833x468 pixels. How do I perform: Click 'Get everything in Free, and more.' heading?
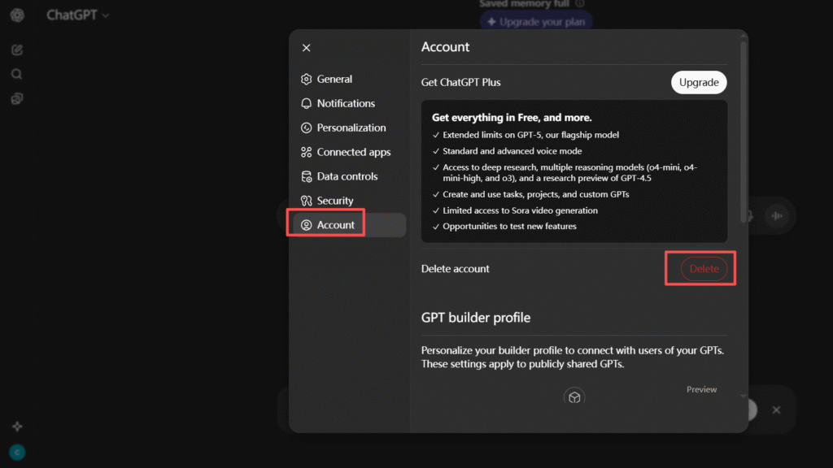(x=512, y=118)
